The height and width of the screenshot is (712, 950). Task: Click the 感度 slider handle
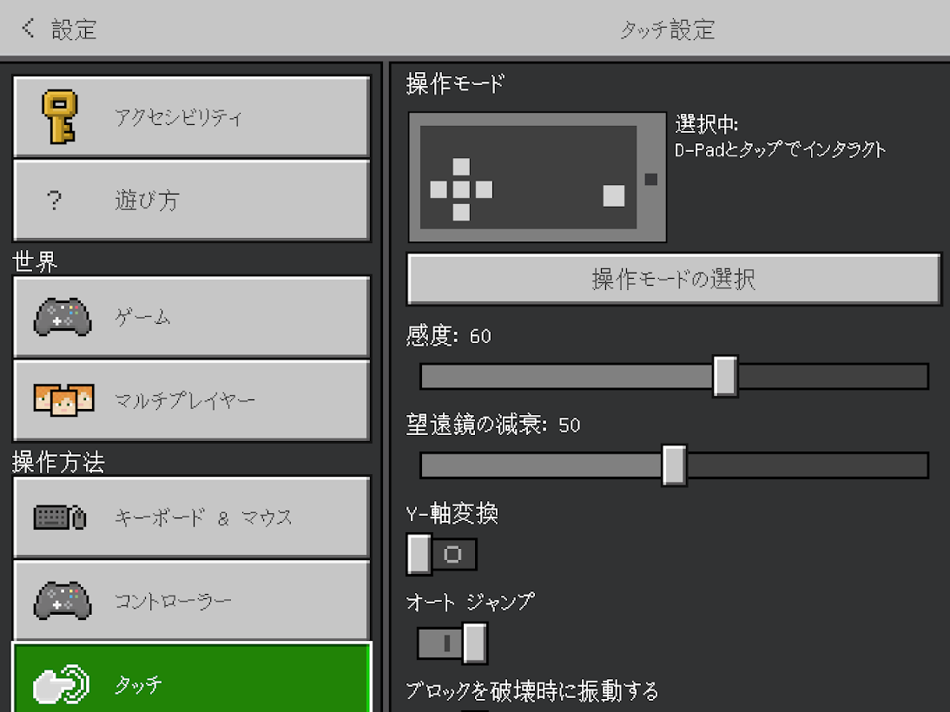coord(725,376)
